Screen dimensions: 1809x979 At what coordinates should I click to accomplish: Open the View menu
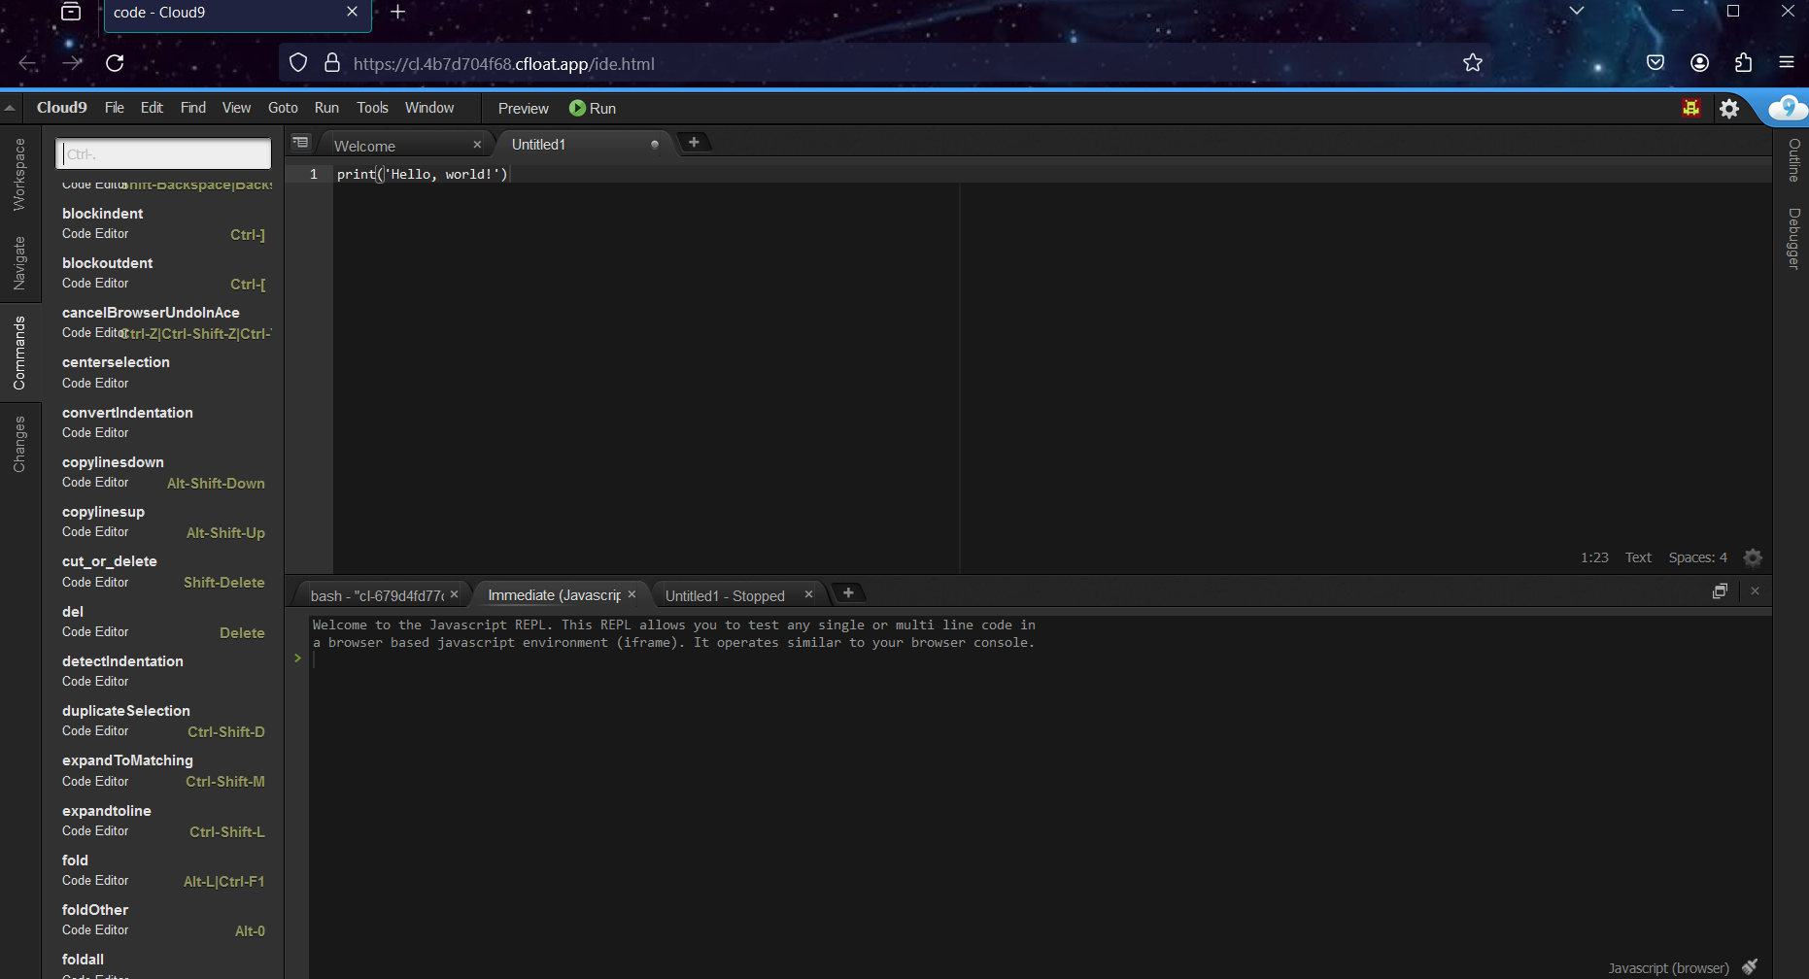pos(236,108)
